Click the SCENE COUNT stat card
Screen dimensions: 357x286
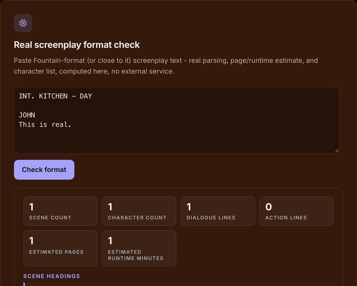tap(60, 211)
